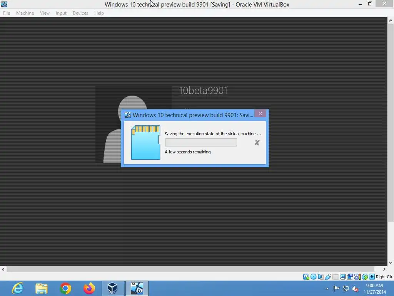Click the VirtualBox VM icon in main title bar
This screenshot has width=394, height=296.
click(x=4, y=4)
